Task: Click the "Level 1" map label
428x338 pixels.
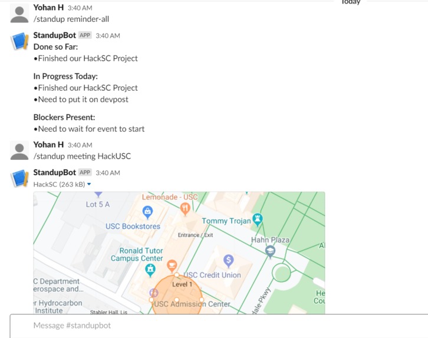Action: click(x=182, y=284)
